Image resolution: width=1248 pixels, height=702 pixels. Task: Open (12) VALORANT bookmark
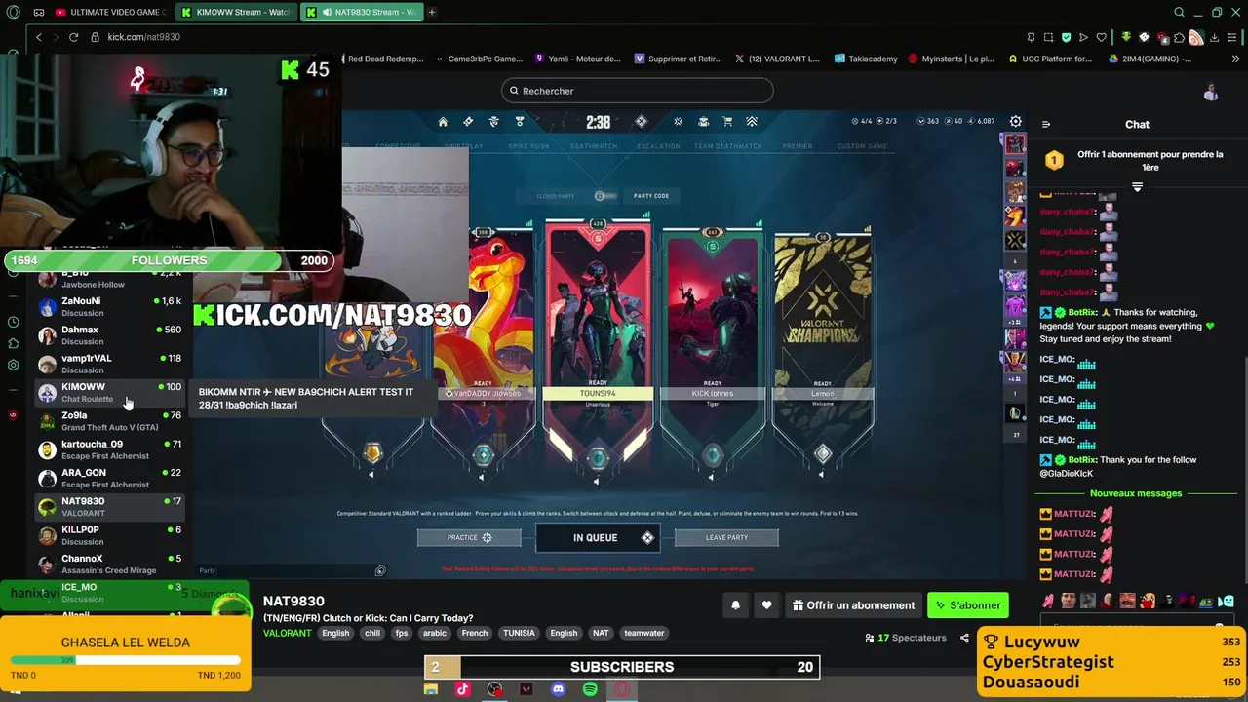[777, 58]
